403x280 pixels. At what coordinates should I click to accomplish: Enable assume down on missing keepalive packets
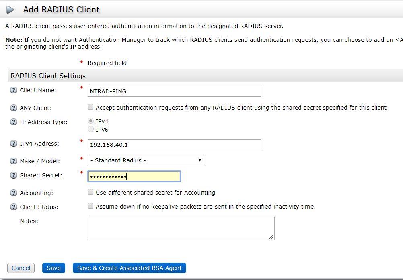coord(90,206)
